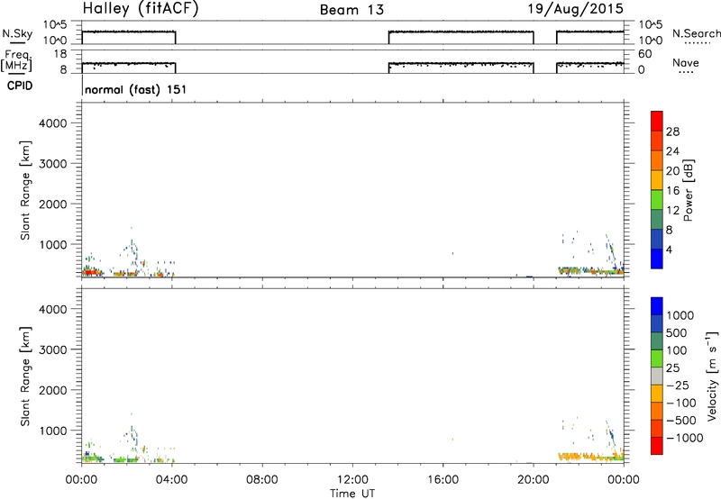Click the 'N.Sky' legend label

[x=17, y=33]
